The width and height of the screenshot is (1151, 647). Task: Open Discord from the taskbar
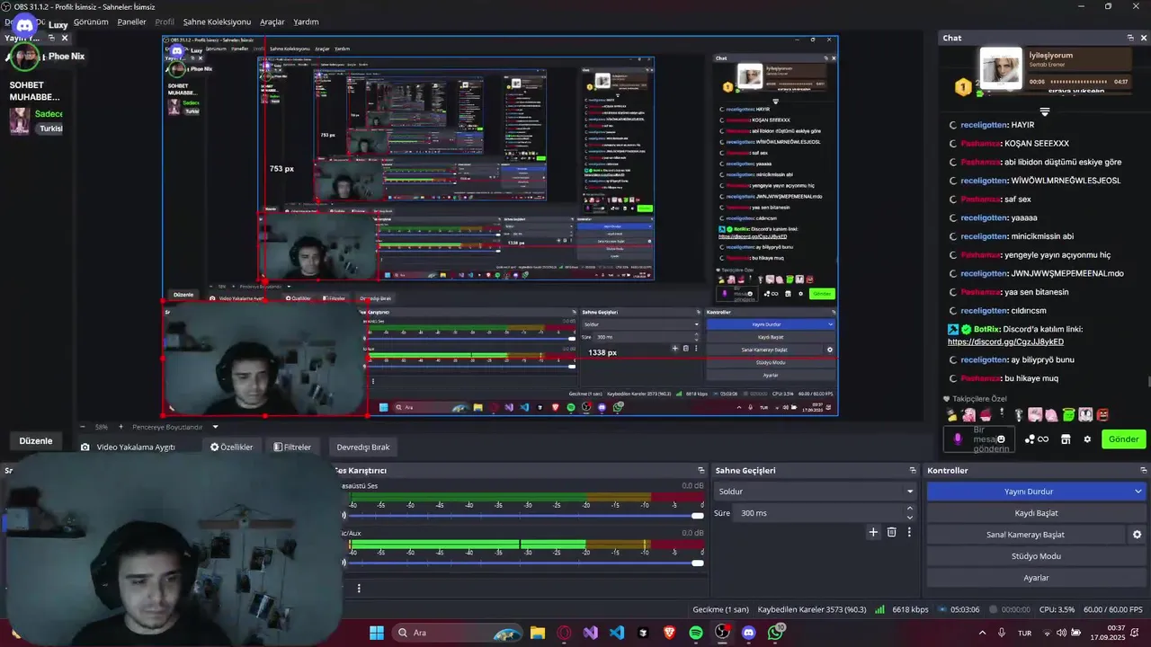click(x=748, y=633)
